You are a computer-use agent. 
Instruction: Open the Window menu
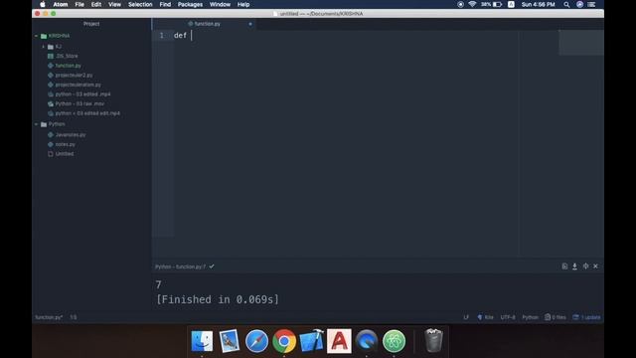point(220,4)
